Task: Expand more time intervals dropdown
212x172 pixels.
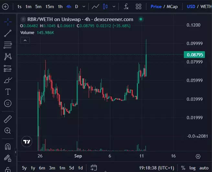Action: 84,6
